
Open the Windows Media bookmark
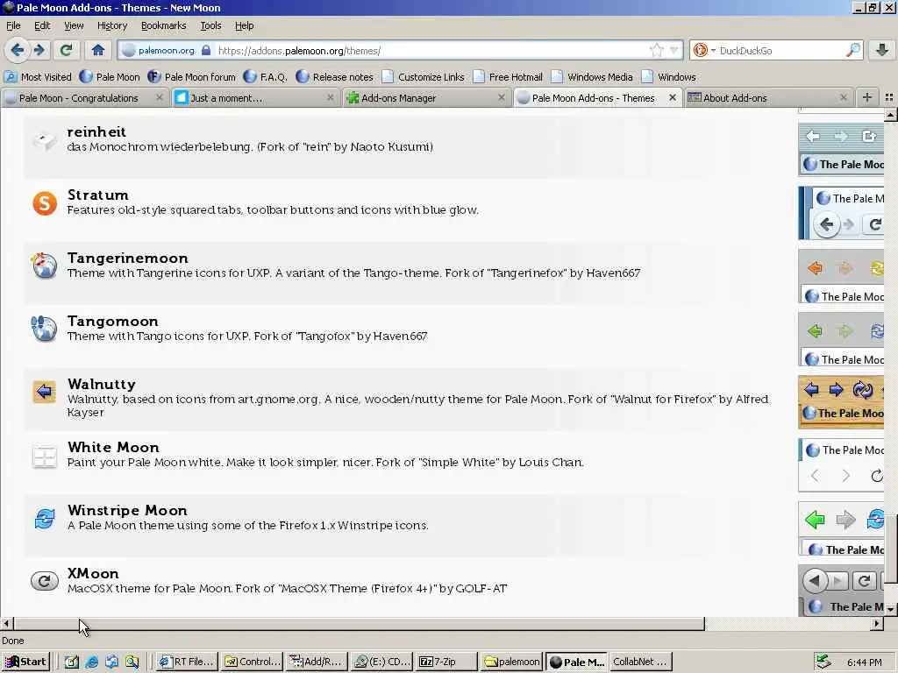pyautogui.click(x=592, y=77)
